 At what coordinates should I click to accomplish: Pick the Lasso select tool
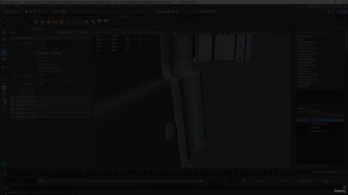pos(4,40)
